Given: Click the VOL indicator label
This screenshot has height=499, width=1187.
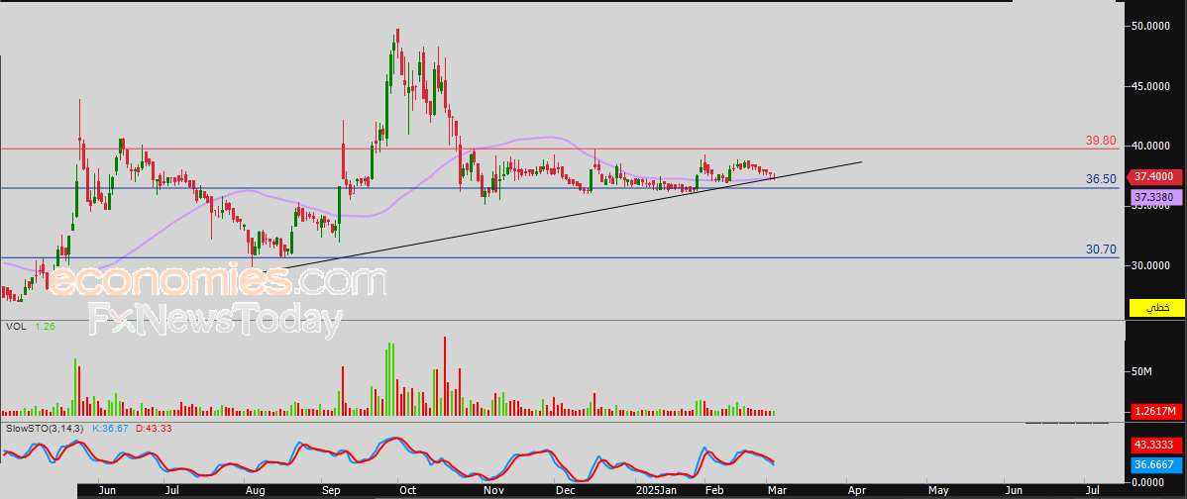Looking at the screenshot, I should click(14, 326).
